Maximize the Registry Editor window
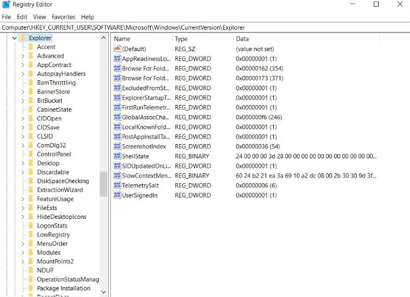This screenshot has width=410, height=297. (376, 4)
